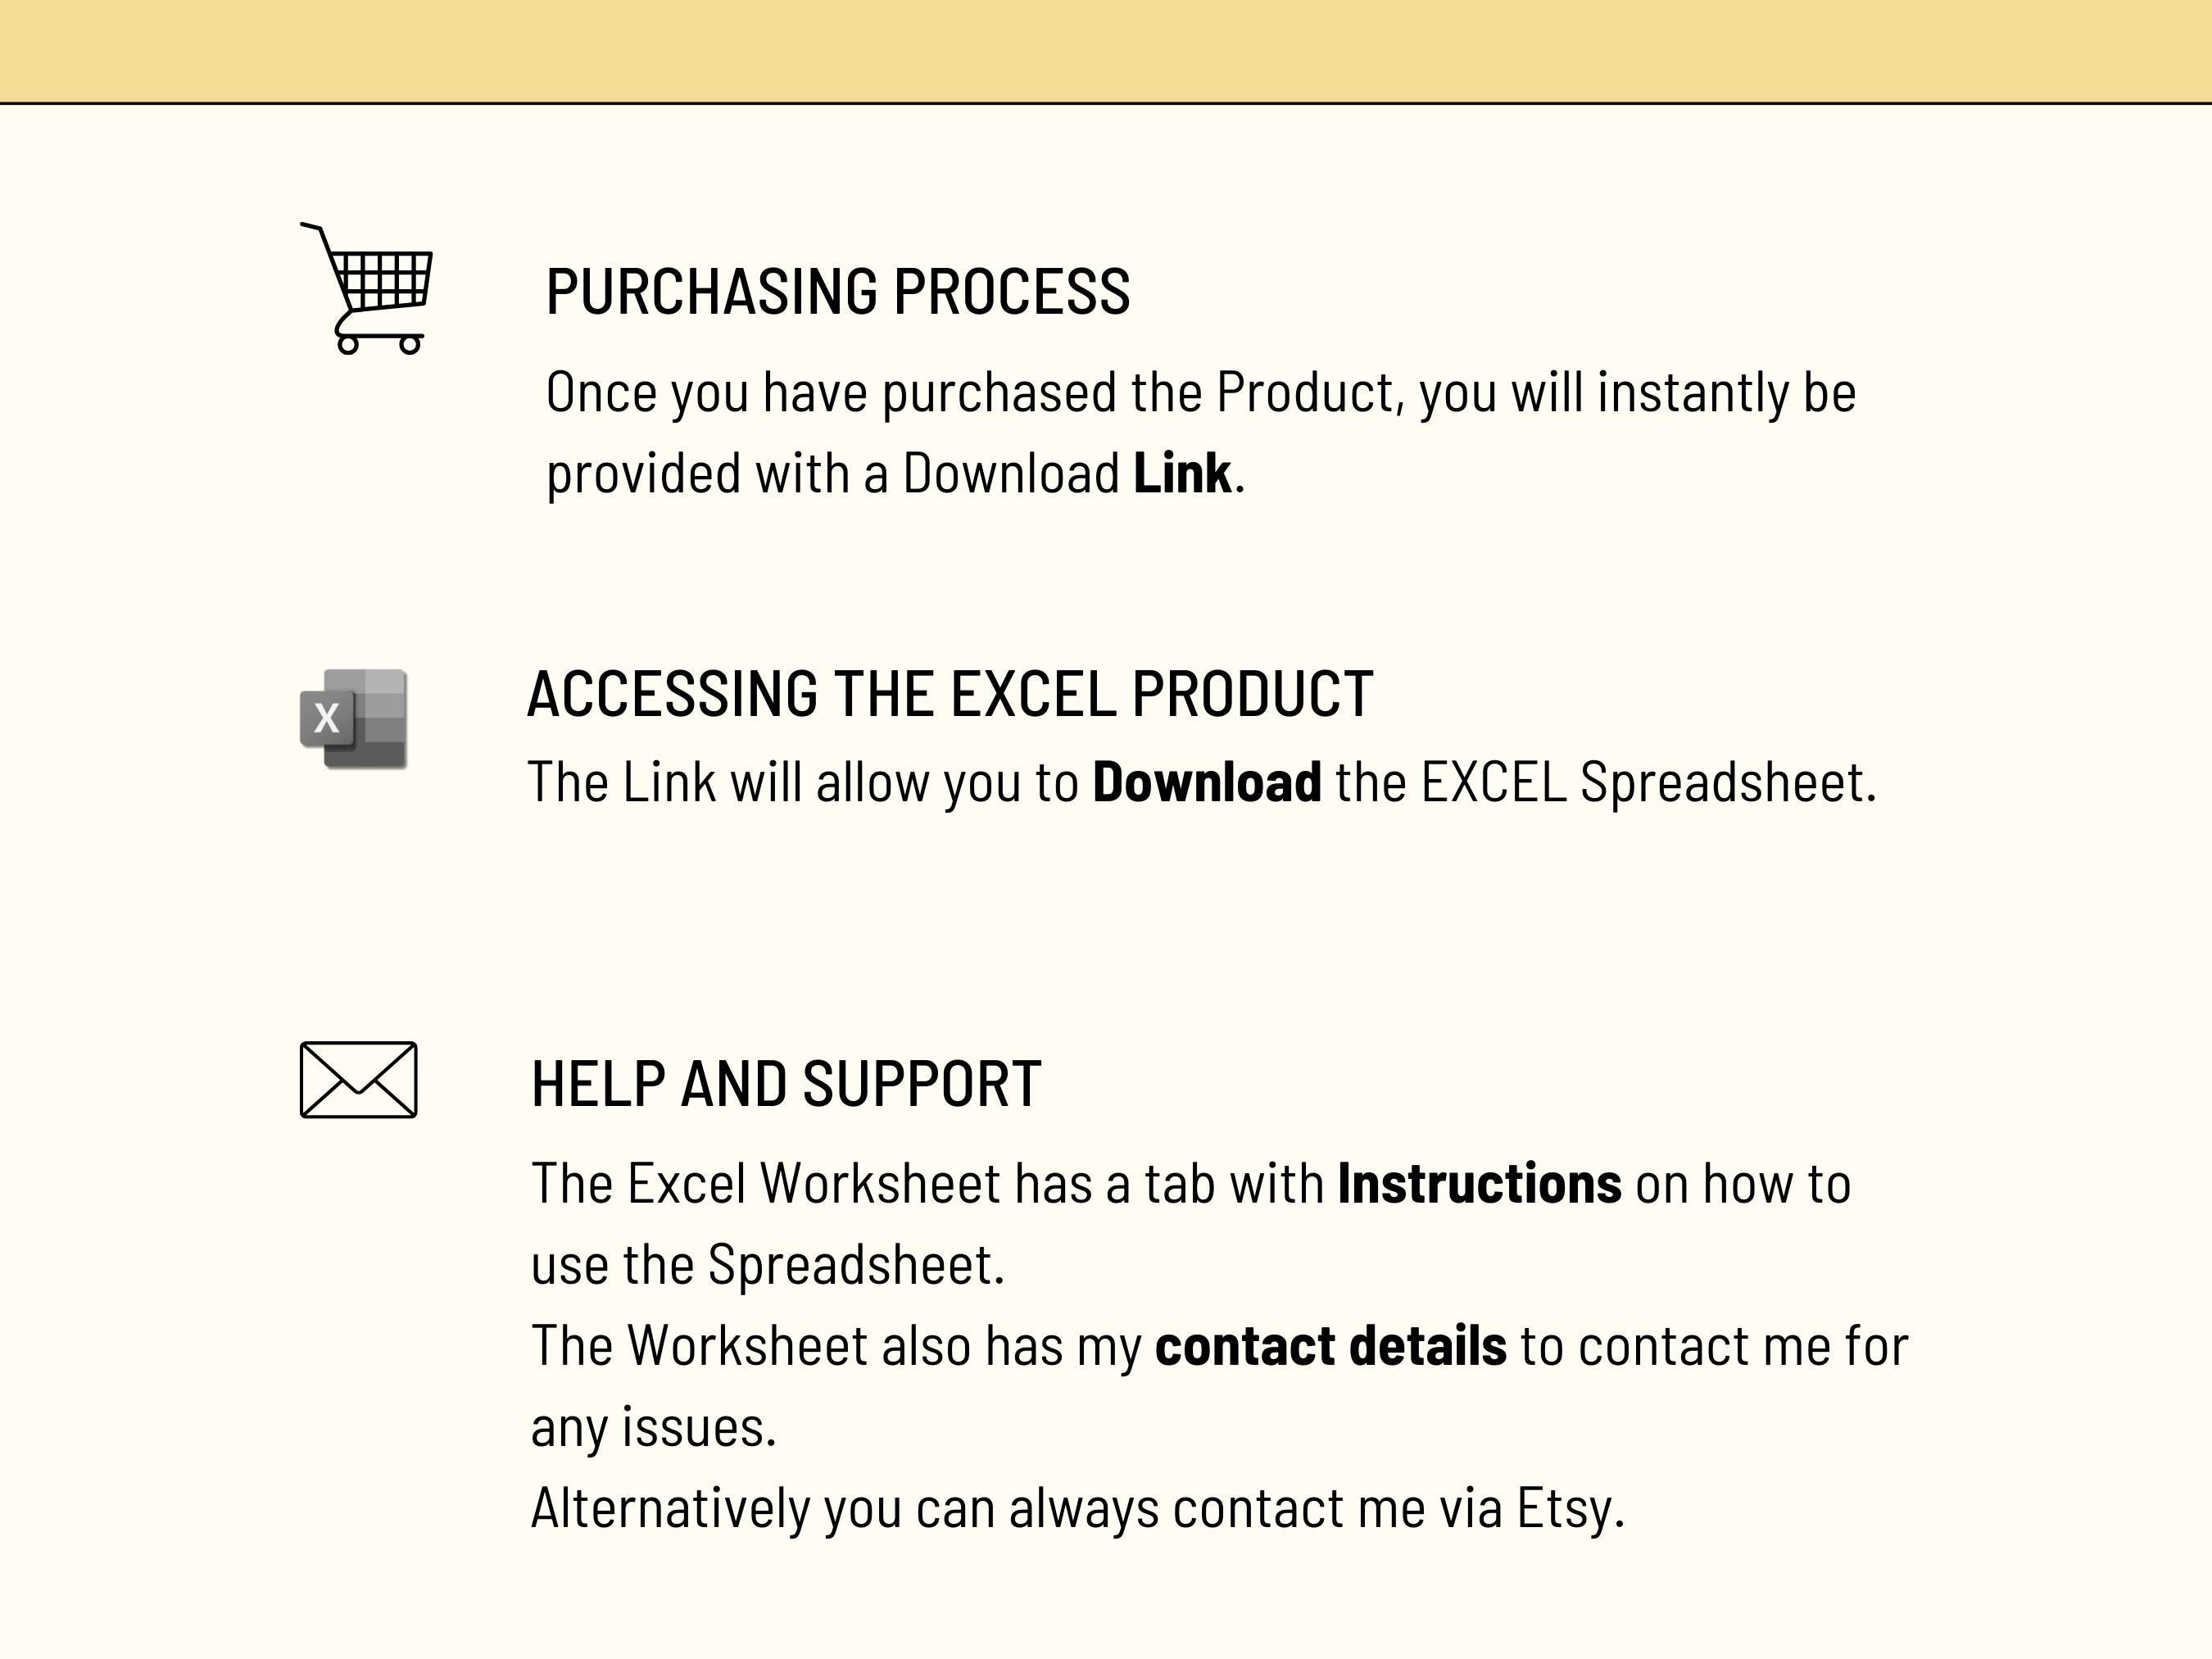Click the bold word Link

(1182, 473)
